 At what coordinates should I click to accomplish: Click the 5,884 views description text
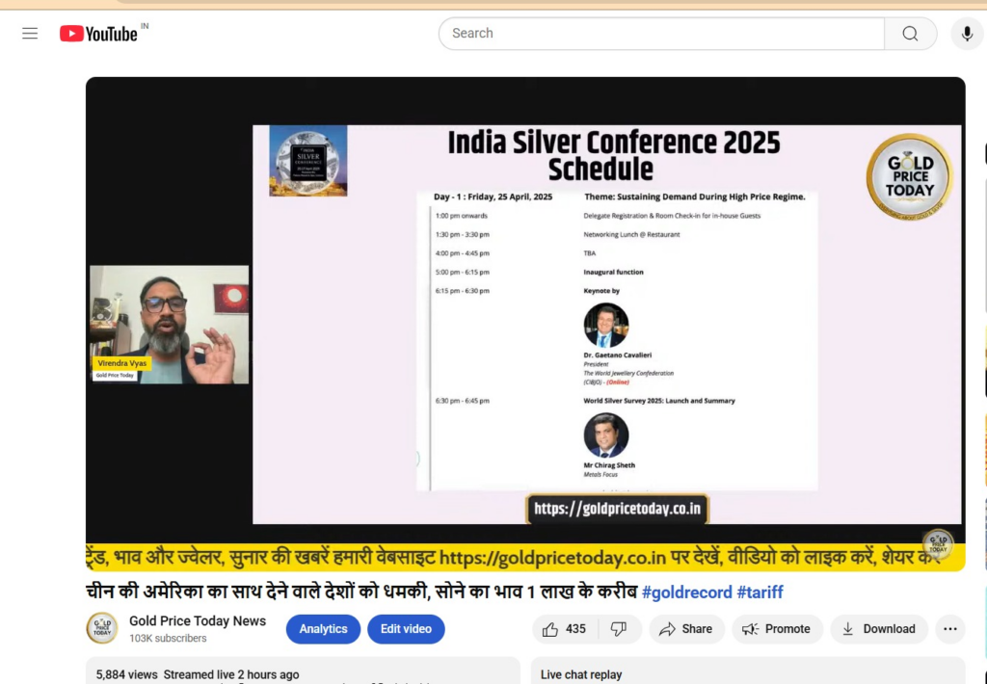(126, 674)
